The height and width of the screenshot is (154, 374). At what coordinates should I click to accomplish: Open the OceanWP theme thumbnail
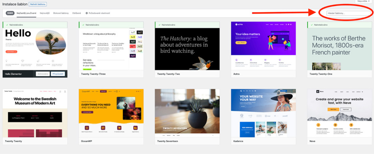click(x=111, y=113)
